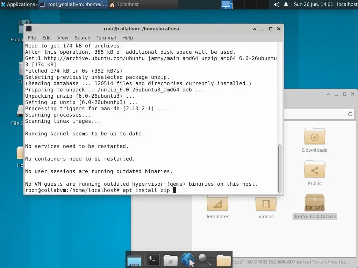
Task: Launch the terminal emulator from dock
Action: pyautogui.click(x=153, y=260)
